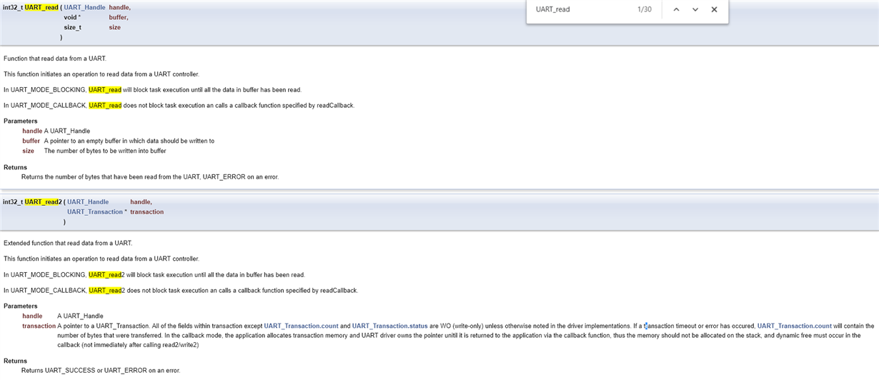Click the 'size' parameter name in Parameters list

click(28, 151)
